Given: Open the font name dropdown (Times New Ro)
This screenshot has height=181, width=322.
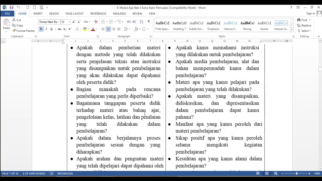Looking at the screenshot, I should pyautogui.click(x=59, y=22).
